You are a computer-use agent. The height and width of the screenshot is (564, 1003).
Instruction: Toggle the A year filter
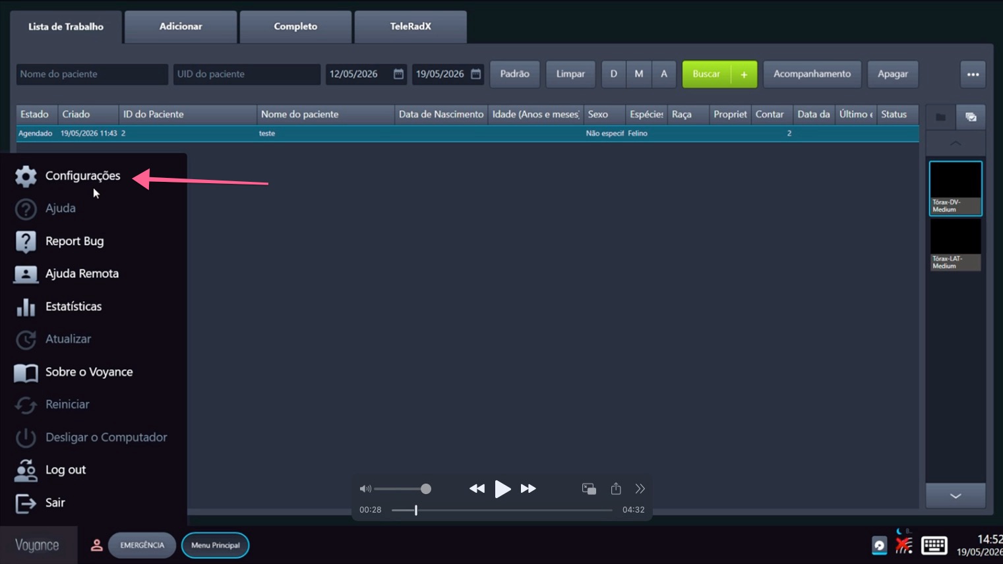click(x=664, y=74)
